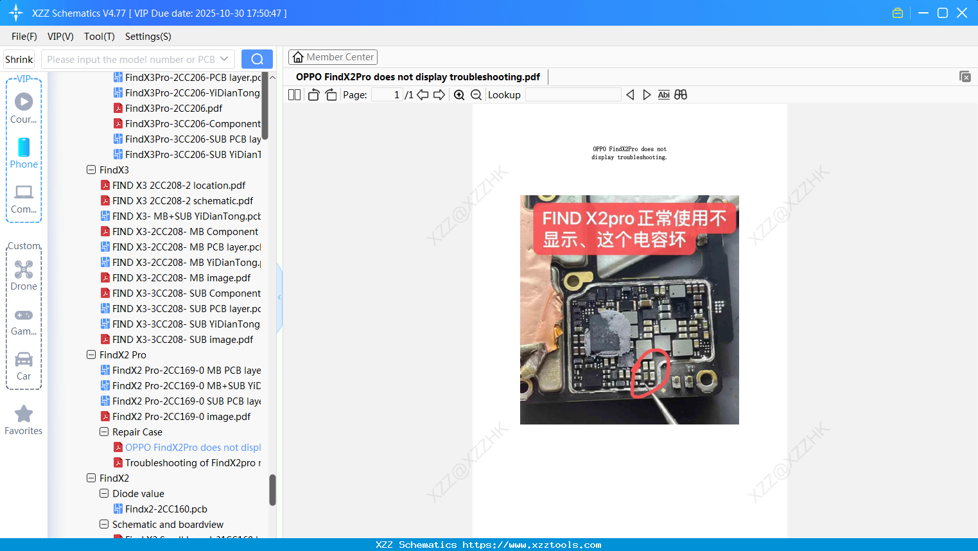Click the Lookup text field
This screenshot has height=551, width=978.
point(573,95)
